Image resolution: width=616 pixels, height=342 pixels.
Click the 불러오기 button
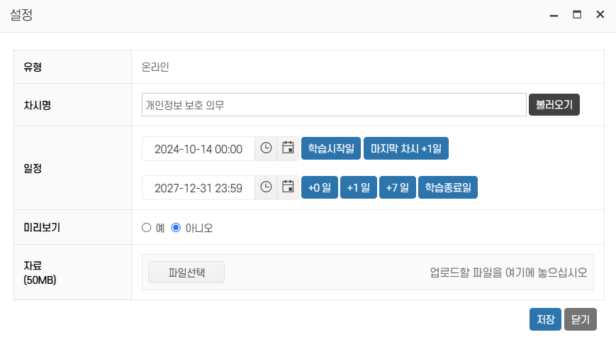[x=554, y=105]
